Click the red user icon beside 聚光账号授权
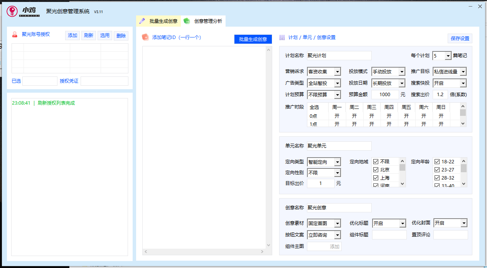 15,34
